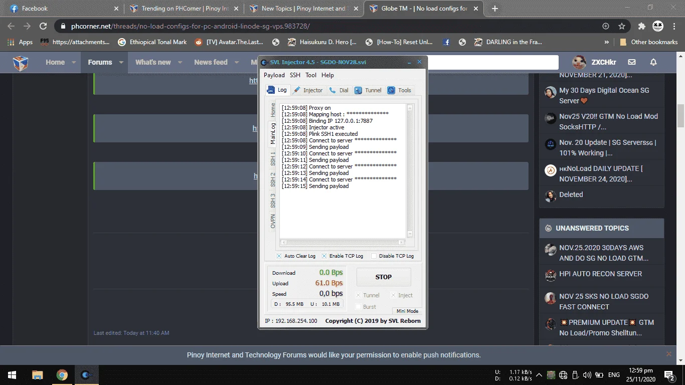Open the HPI AUTO RECON SERVER topic
Image resolution: width=685 pixels, height=385 pixels.
pyautogui.click(x=601, y=274)
